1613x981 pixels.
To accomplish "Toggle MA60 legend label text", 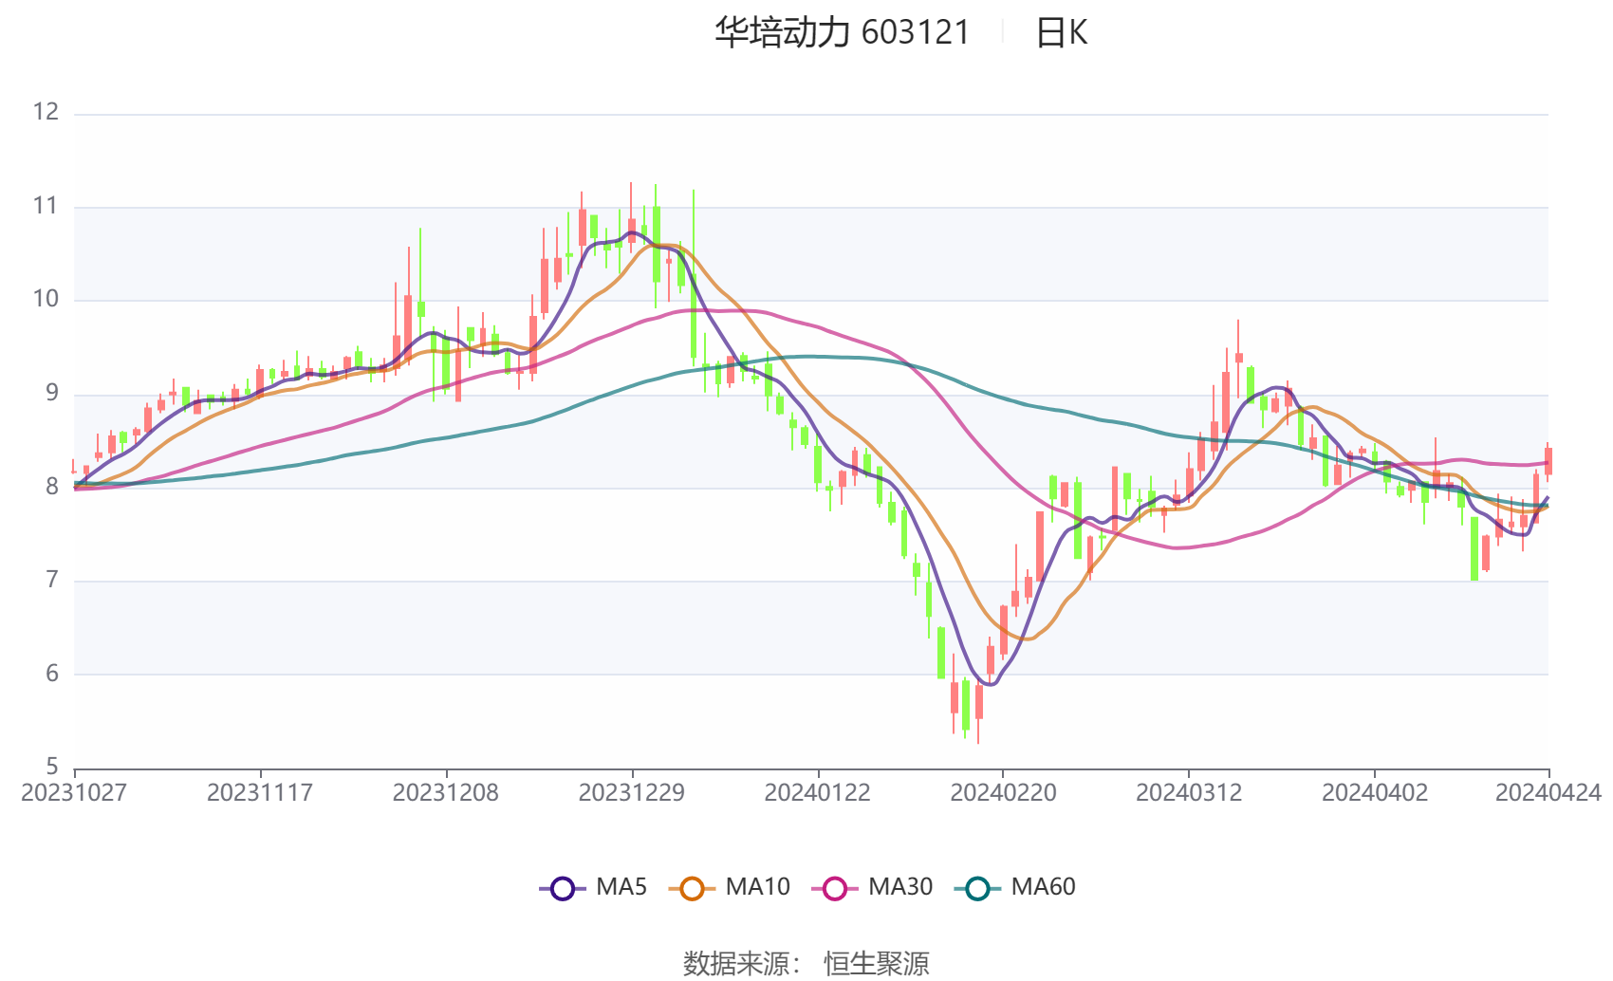I will (x=1043, y=887).
